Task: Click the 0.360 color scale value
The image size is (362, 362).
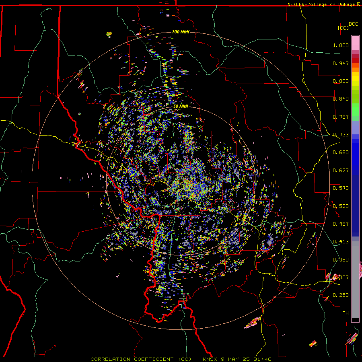Action: (341, 260)
